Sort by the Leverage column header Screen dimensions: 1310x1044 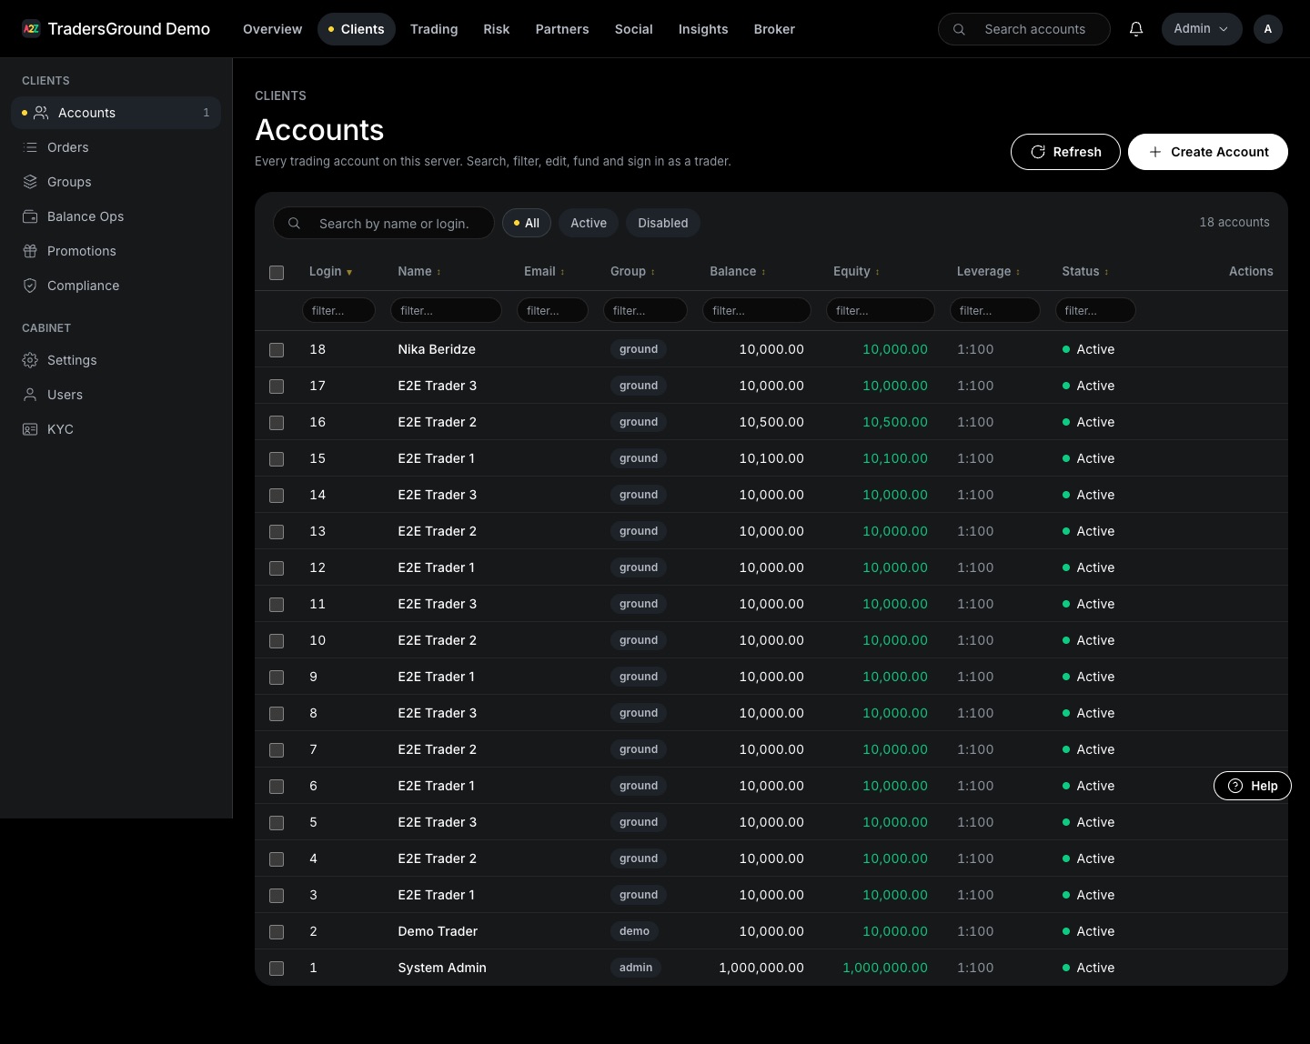[988, 271]
